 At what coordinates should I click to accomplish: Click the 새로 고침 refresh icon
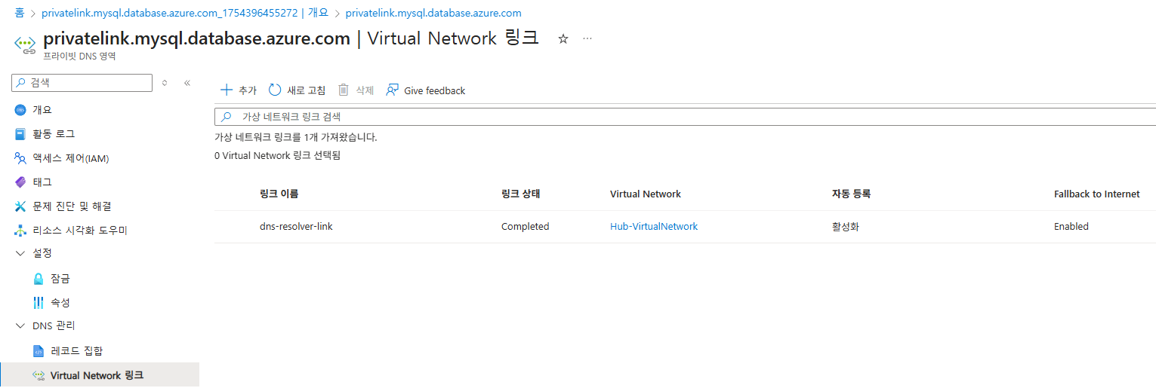[x=275, y=90]
